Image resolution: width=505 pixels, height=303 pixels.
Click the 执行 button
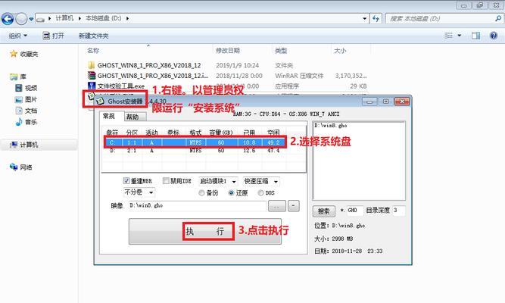(x=205, y=232)
